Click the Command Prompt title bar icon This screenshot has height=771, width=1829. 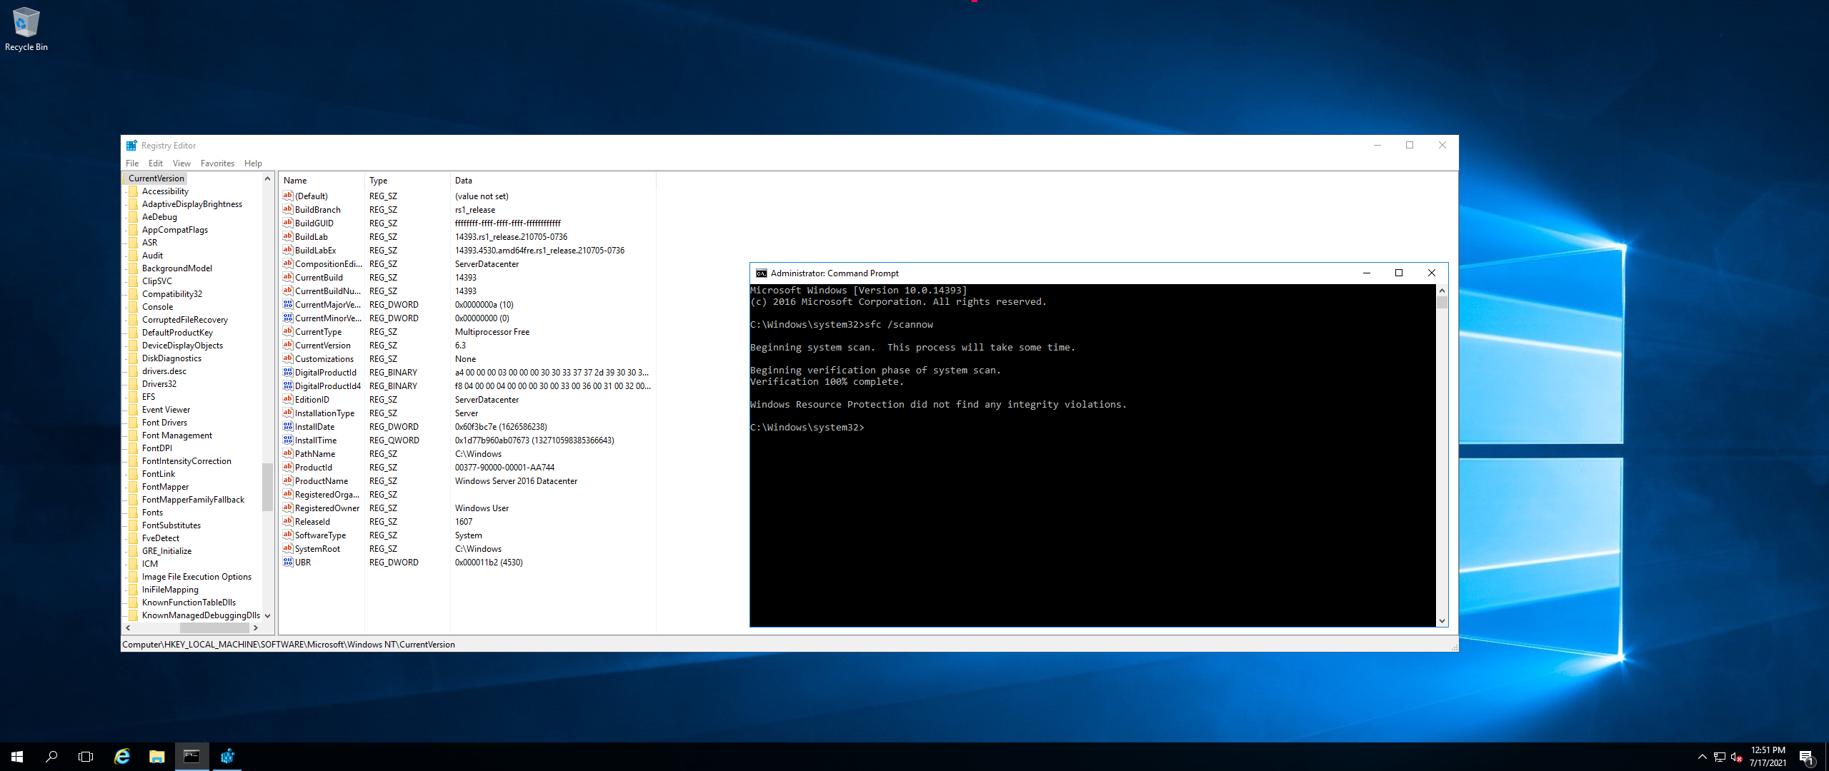(761, 273)
